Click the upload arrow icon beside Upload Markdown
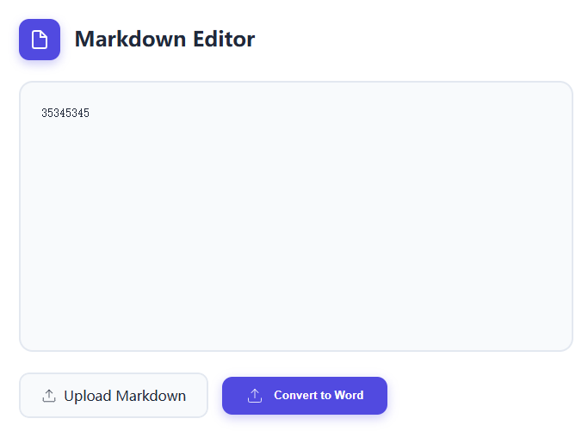This screenshot has width=588, height=431. (x=49, y=396)
